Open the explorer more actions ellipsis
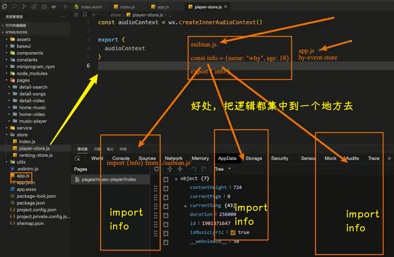This screenshot has height=257, width=394. click(63, 17)
